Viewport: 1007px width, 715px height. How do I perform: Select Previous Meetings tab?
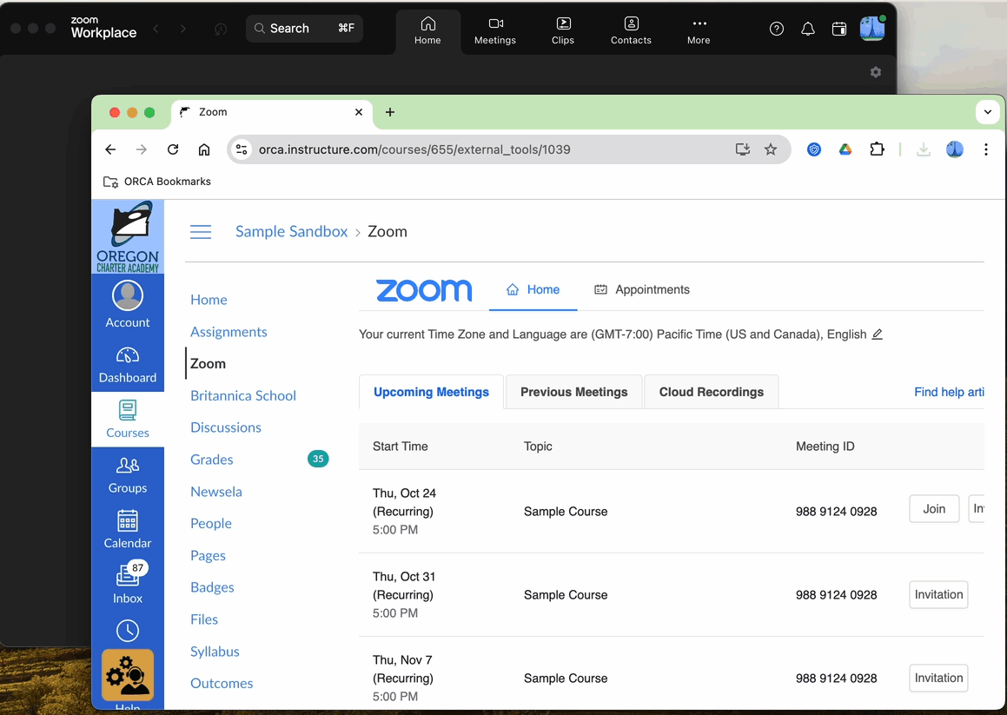coord(574,392)
